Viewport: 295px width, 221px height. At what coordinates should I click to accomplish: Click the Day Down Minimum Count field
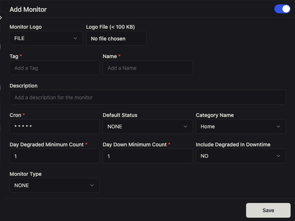click(x=147, y=156)
